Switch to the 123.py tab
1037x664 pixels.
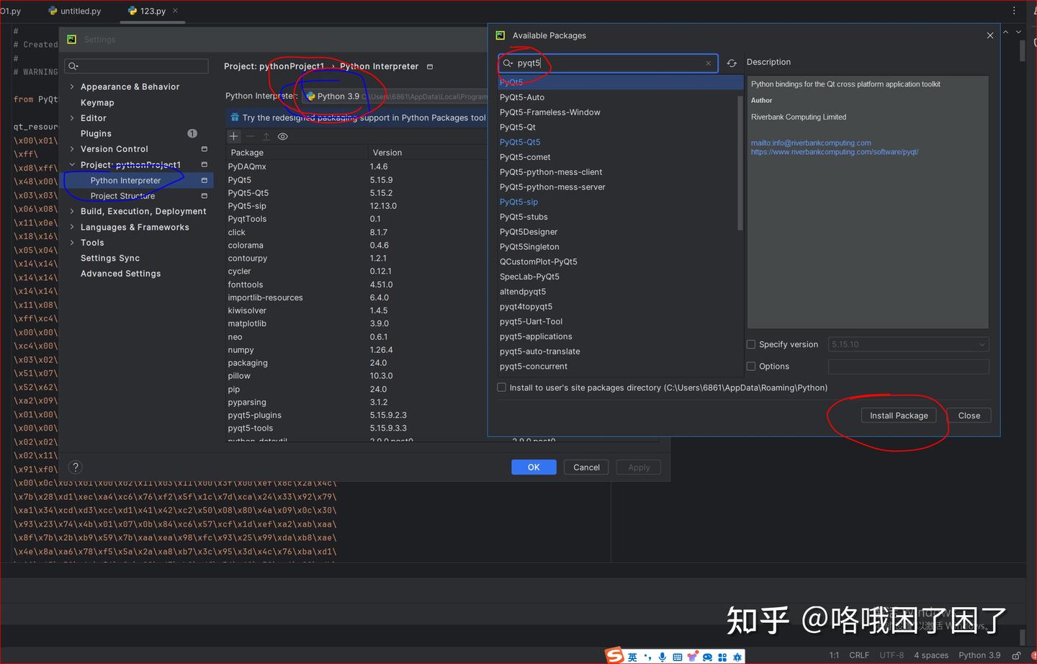tap(152, 11)
